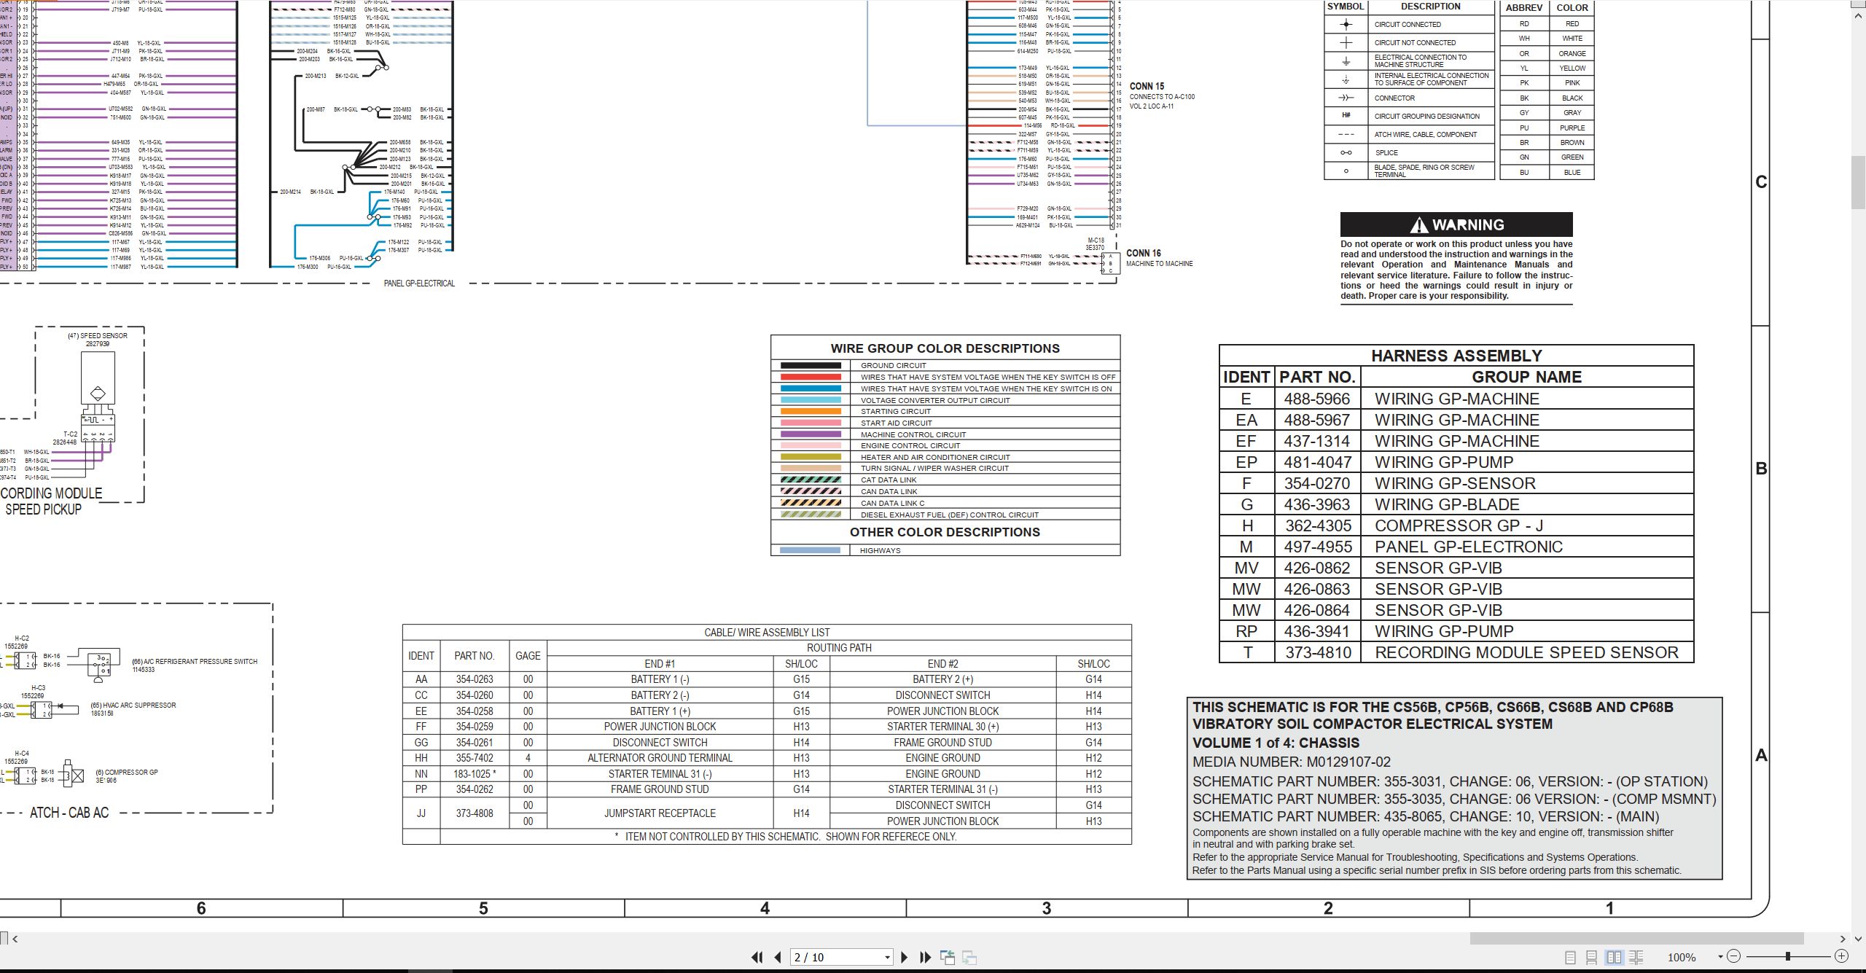Click the ROUTING PATH column header
The height and width of the screenshot is (973, 1866).
pyautogui.click(x=839, y=648)
